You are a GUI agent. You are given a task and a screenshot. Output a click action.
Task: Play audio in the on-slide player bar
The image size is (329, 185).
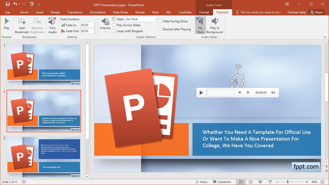[x=201, y=92]
